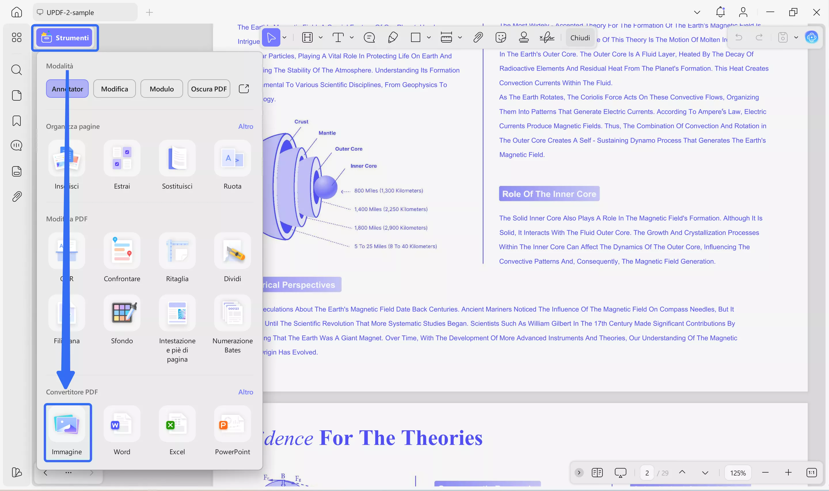Click the page number input field
Screen dimensions: 829x491
(647, 473)
